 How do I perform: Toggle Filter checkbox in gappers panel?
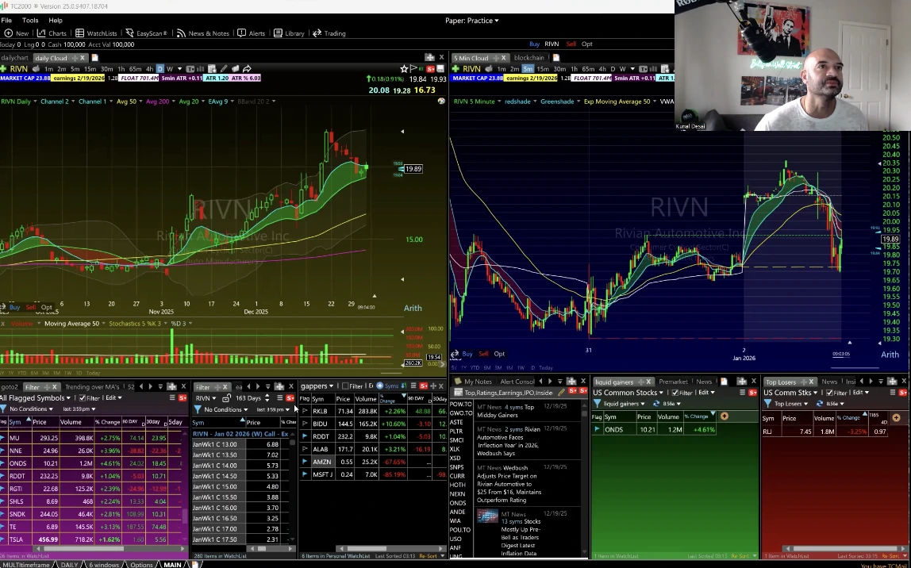pos(345,386)
